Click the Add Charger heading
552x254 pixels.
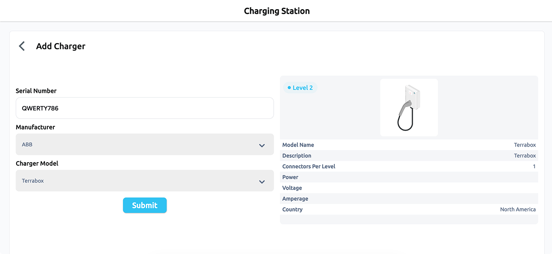[61, 46]
